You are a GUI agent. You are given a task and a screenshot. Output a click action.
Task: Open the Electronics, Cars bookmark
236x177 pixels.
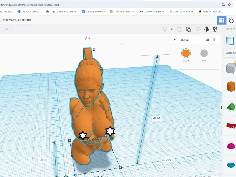click(x=65, y=12)
